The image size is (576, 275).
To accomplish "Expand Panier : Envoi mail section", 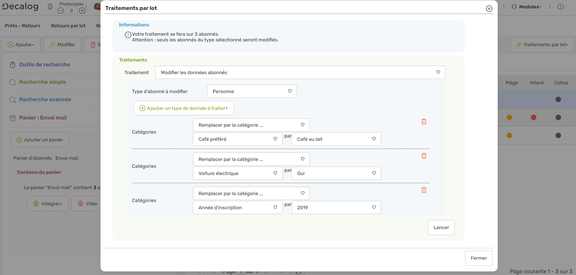I will (x=43, y=118).
